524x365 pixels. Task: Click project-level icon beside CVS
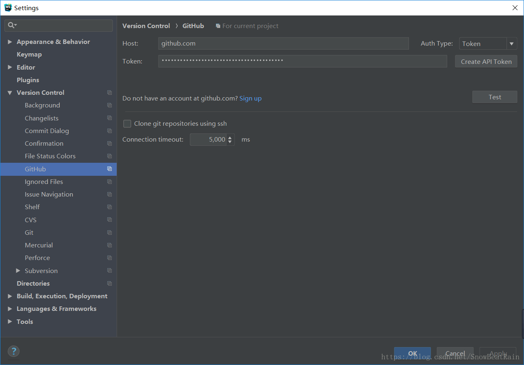point(109,220)
